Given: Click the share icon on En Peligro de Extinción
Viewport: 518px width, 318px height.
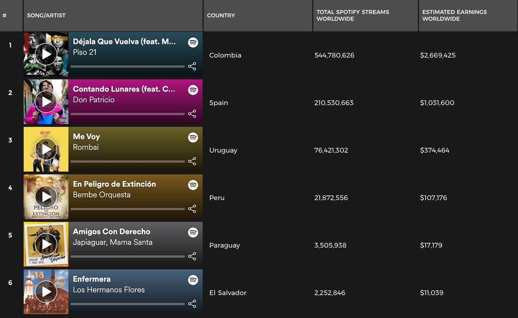Looking at the screenshot, I should click(x=192, y=209).
